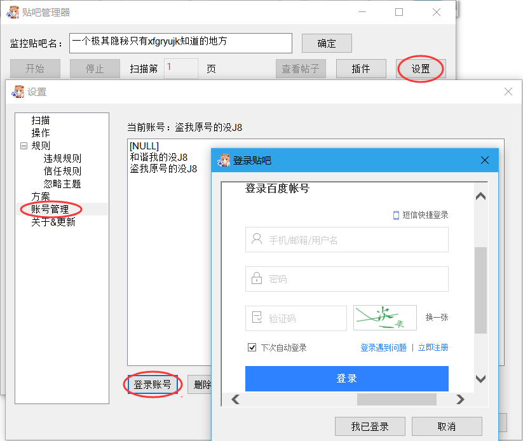Select [NULL] in the account list
523x441 pixels.
pos(144,146)
